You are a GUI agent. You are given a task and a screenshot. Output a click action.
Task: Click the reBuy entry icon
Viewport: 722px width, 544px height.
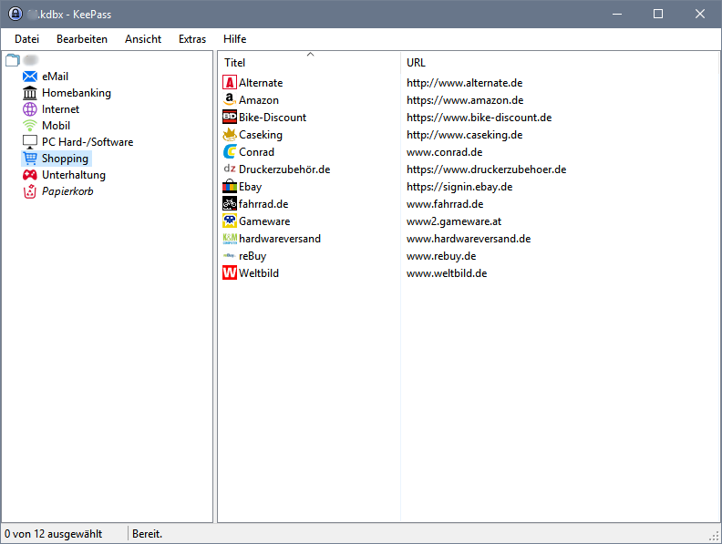click(x=230, y=255)
